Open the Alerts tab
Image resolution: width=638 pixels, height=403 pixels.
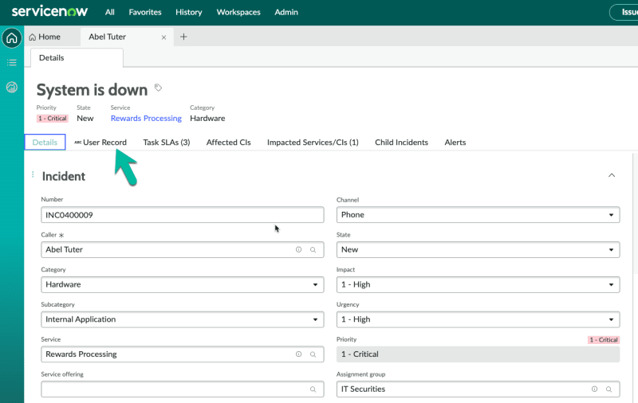pos(455,143)
